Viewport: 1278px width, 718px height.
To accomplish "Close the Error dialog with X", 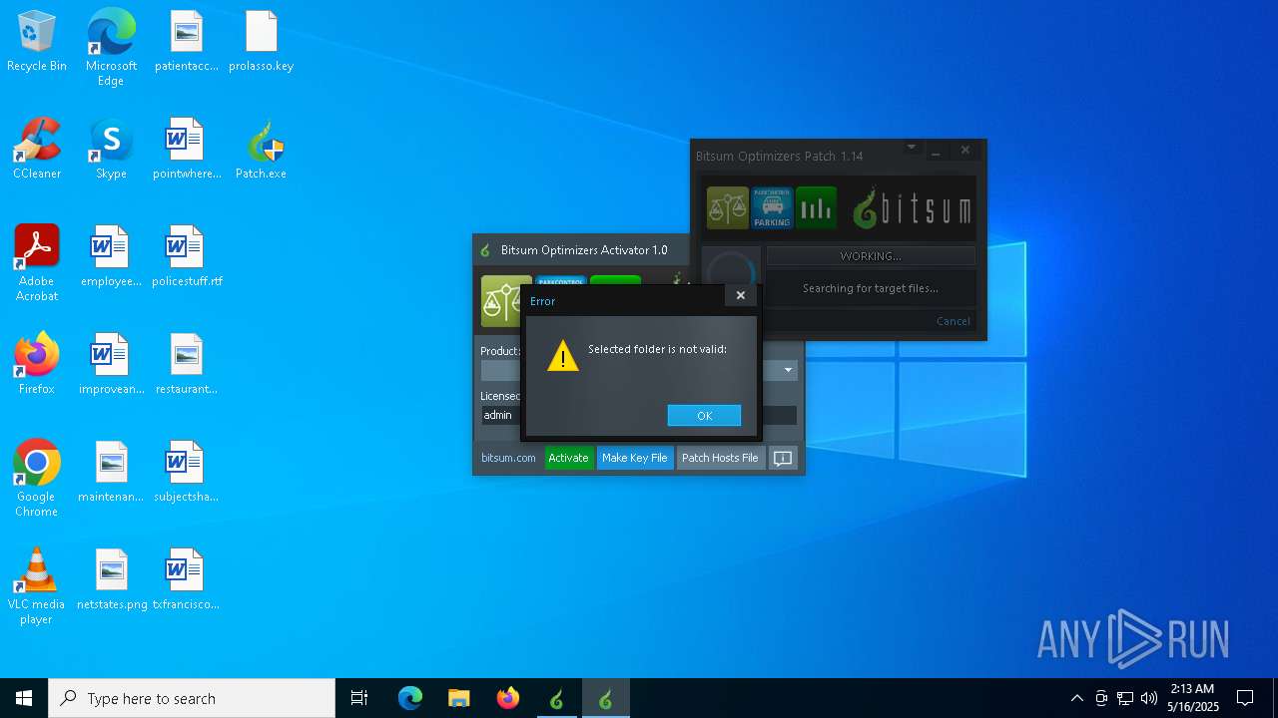I will (x=740, y=295).
